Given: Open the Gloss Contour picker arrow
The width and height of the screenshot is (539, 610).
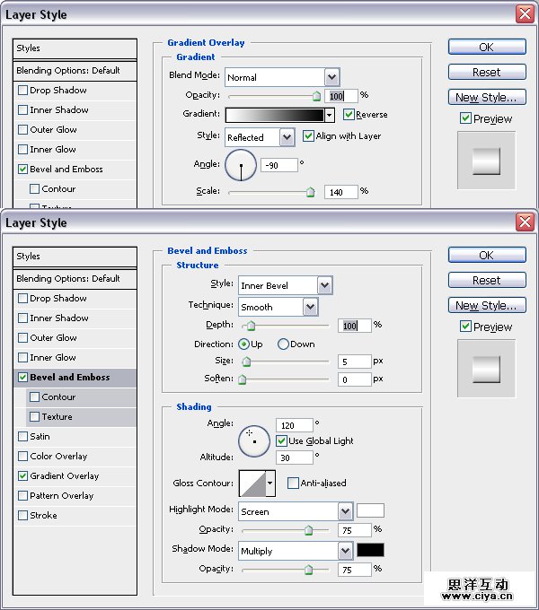Looking at the screenshot, I should tap(270, 483).
